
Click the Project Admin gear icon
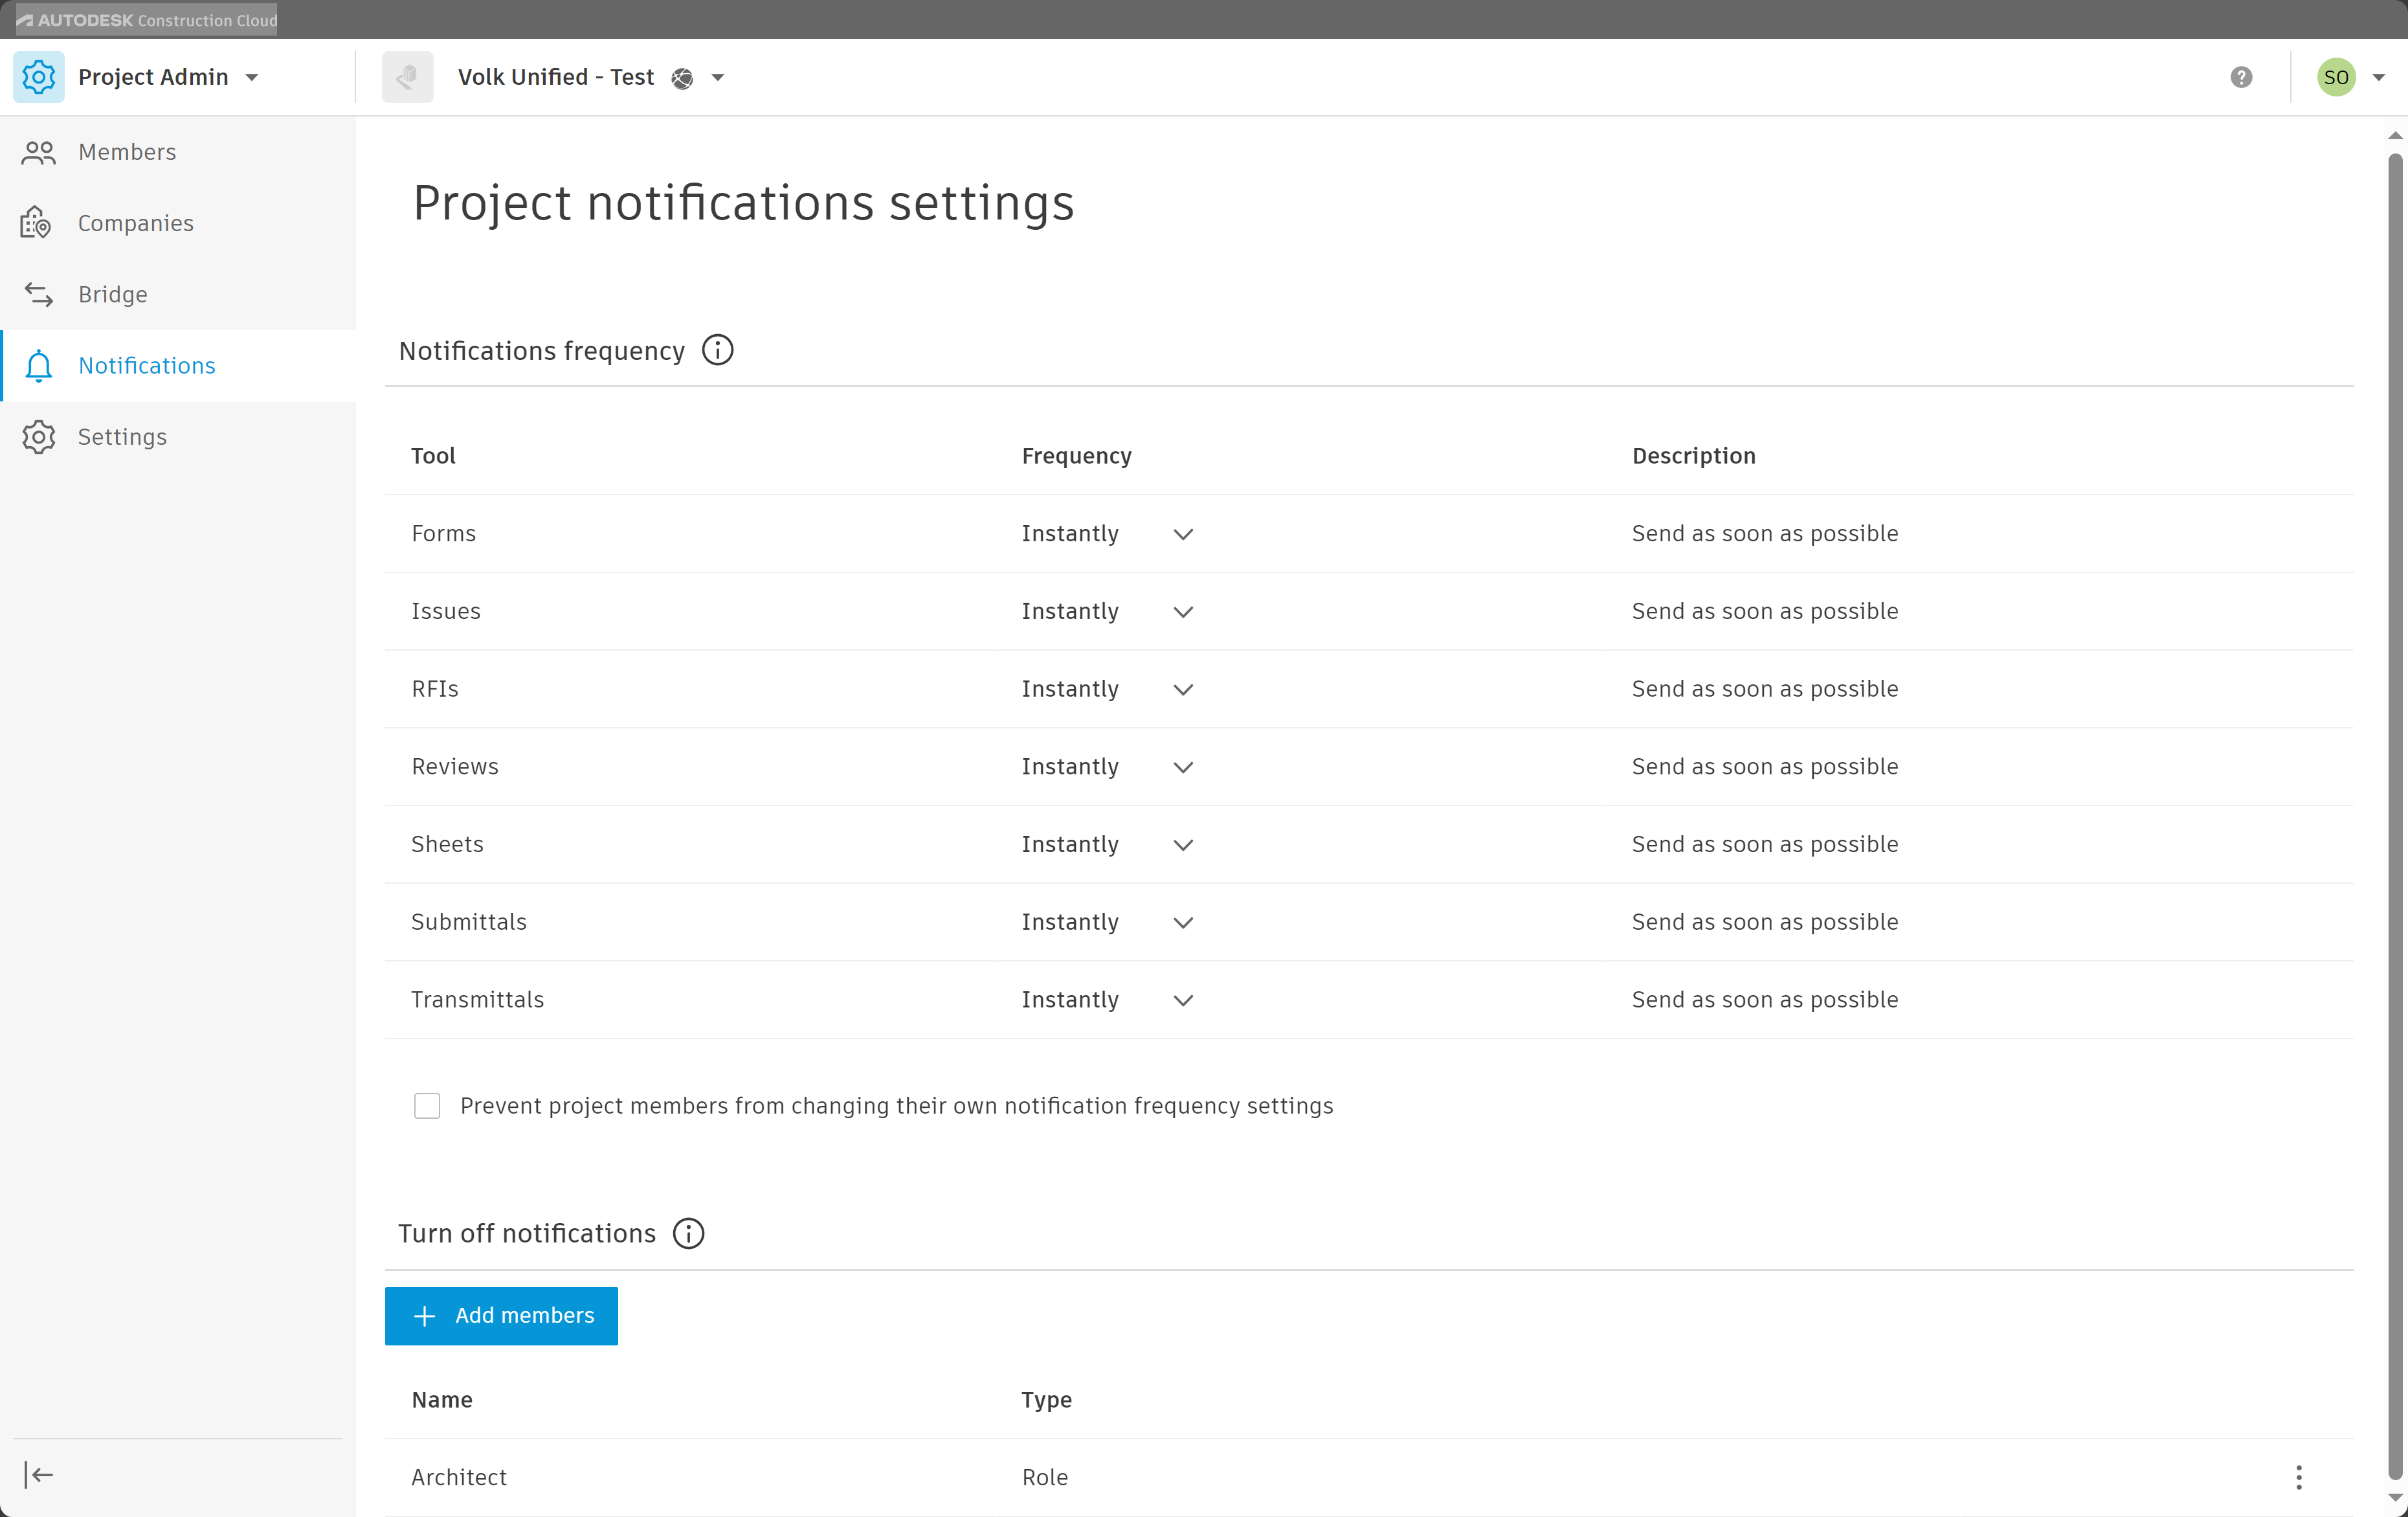[x=38, y=77]
